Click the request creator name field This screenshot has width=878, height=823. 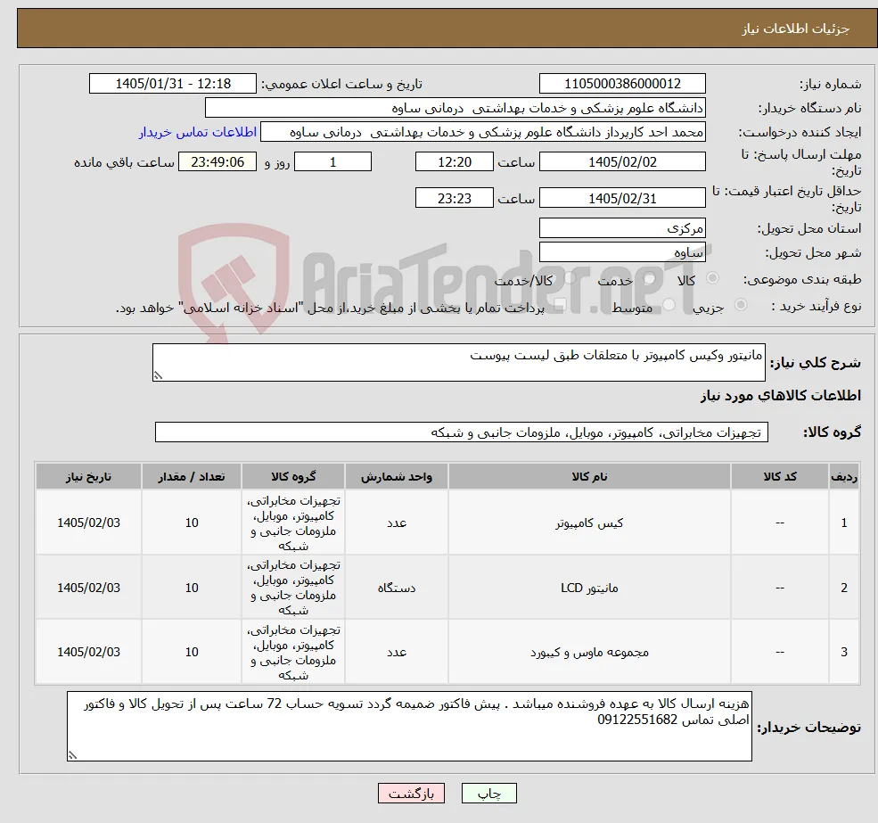click(482, 132)
